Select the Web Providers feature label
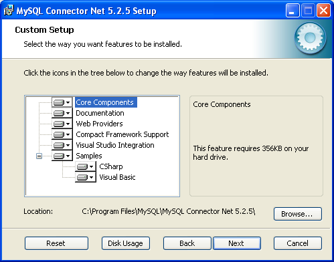The image size is (334, 262). tap(99, 124)
